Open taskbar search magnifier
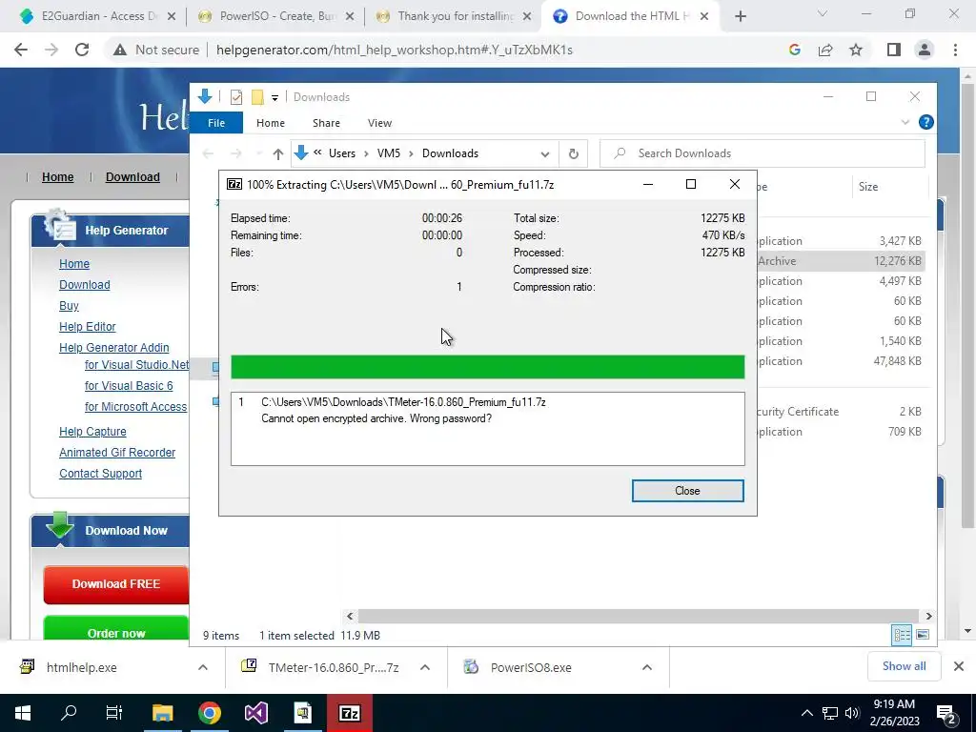 pos(69,713)
